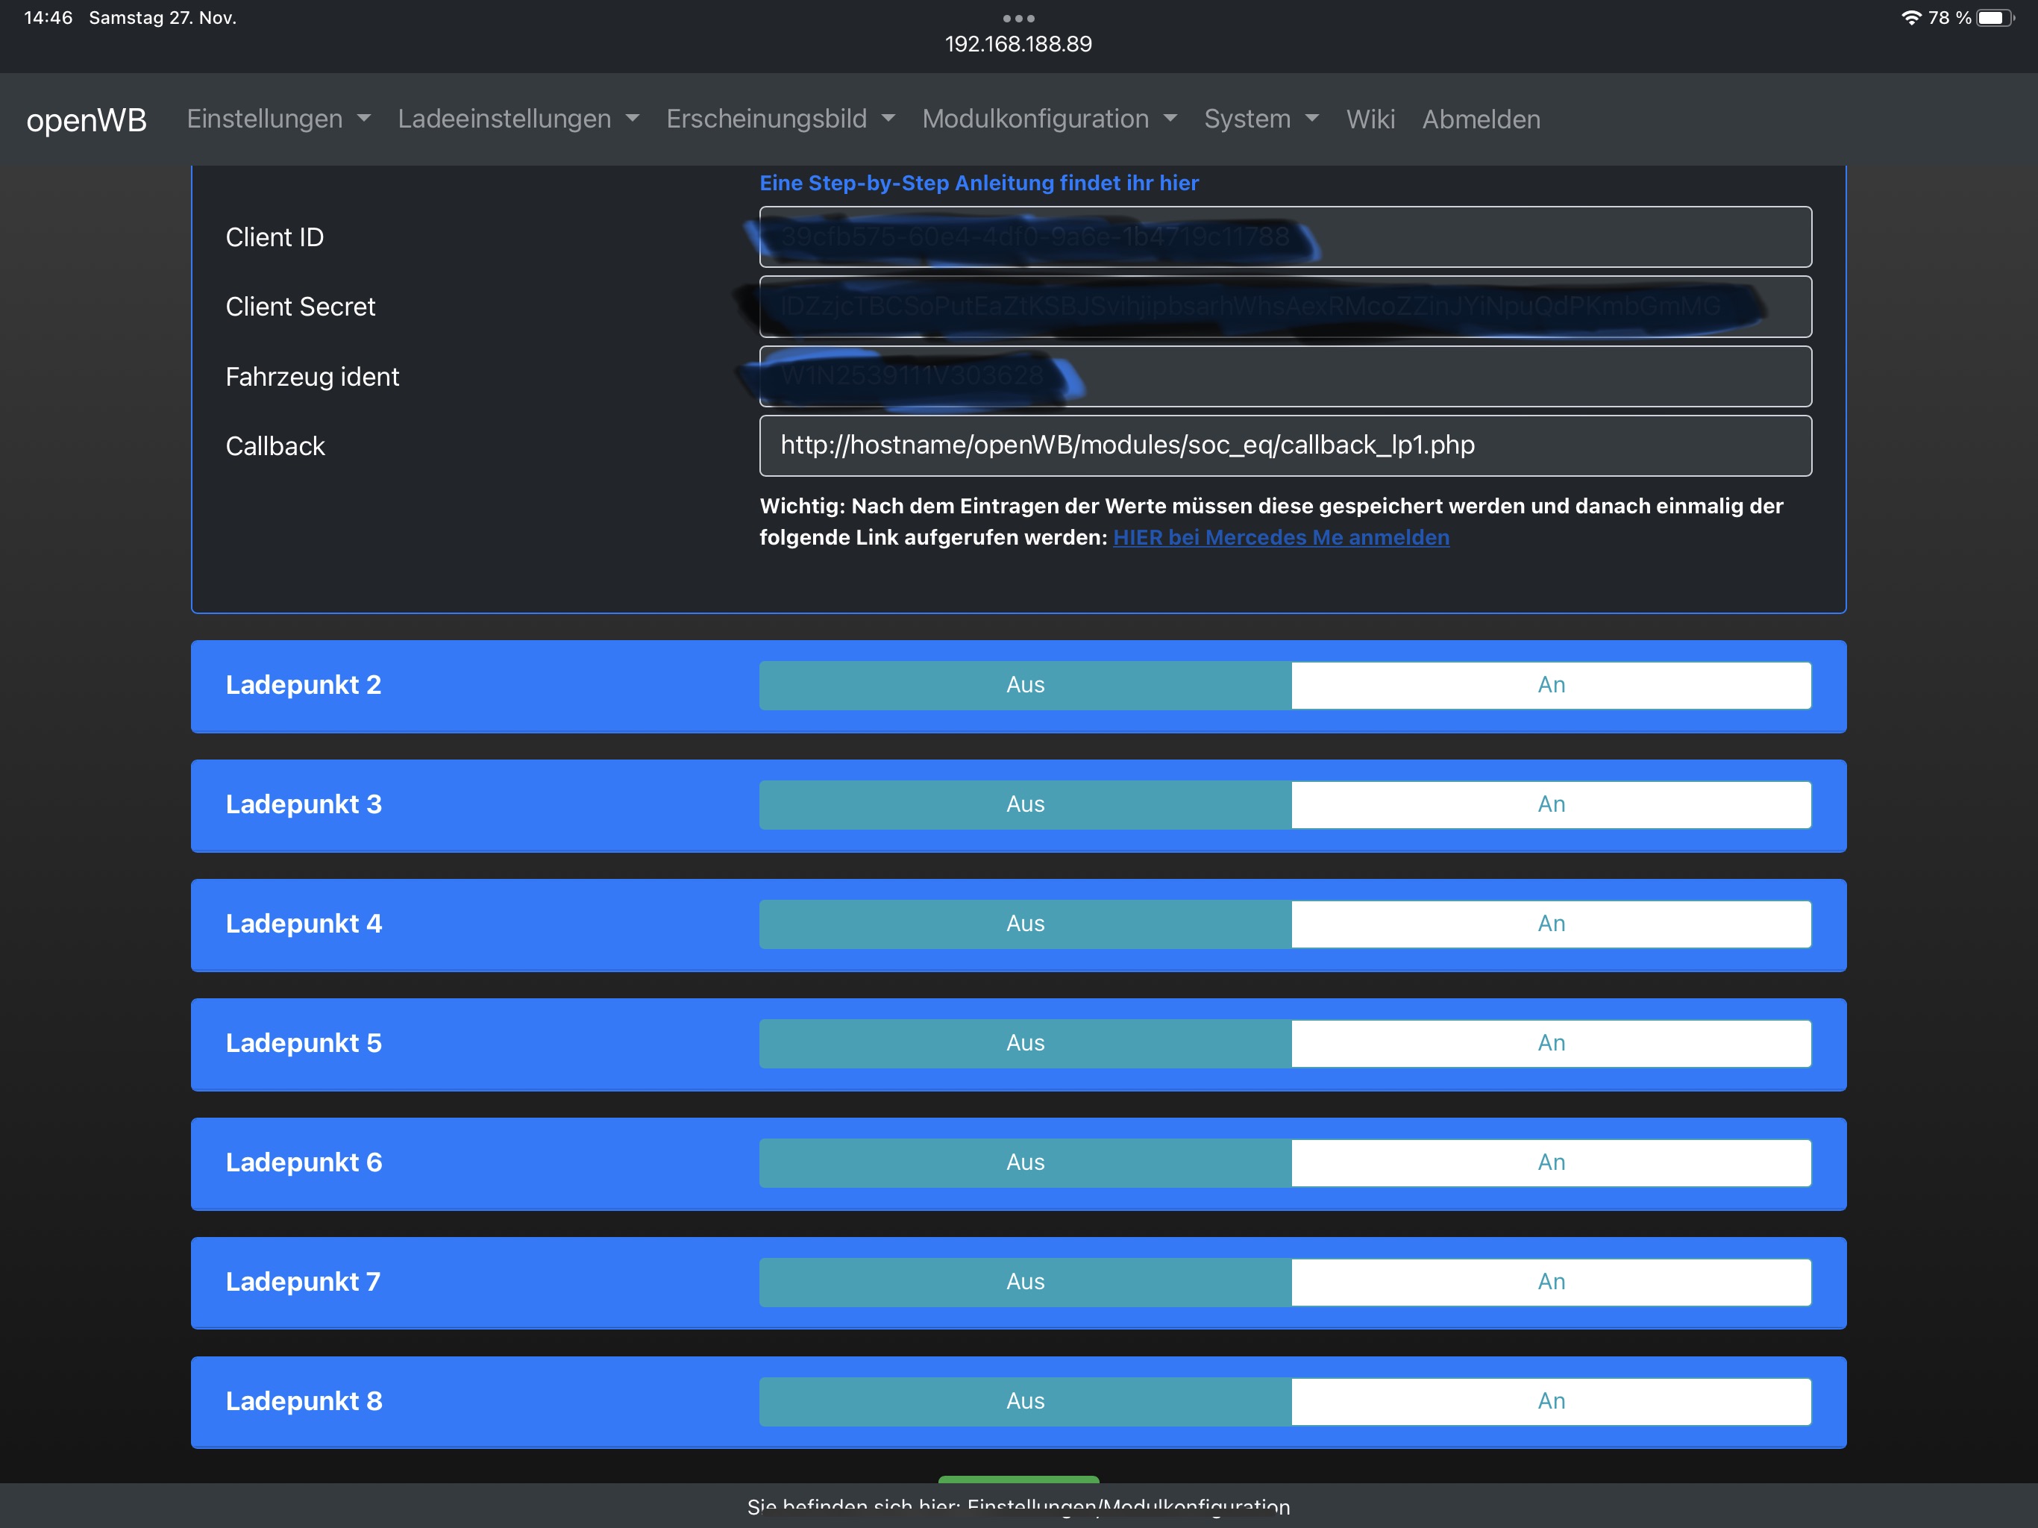Viewport: 2038px width, 1528px height.
Task: Tap the battery indicator icon
Action: 1994,17
